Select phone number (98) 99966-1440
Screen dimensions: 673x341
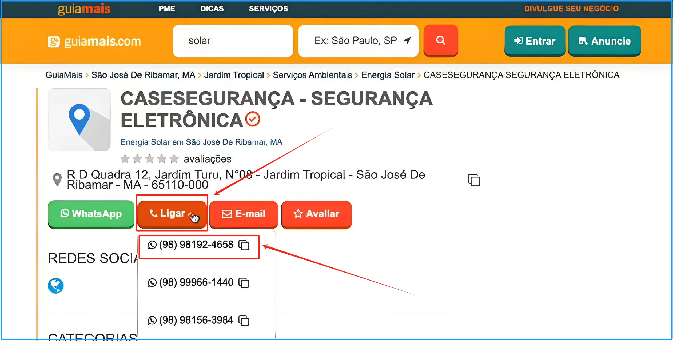[196, 283]
